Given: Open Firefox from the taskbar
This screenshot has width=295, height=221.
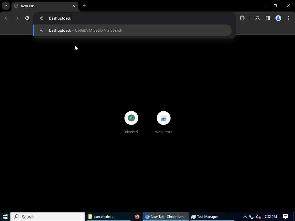Looking at the screenshot, I should (137, 217).
